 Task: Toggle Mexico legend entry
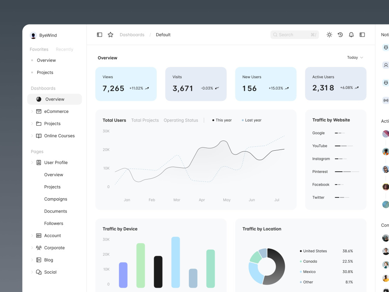(x=308, y=272)
